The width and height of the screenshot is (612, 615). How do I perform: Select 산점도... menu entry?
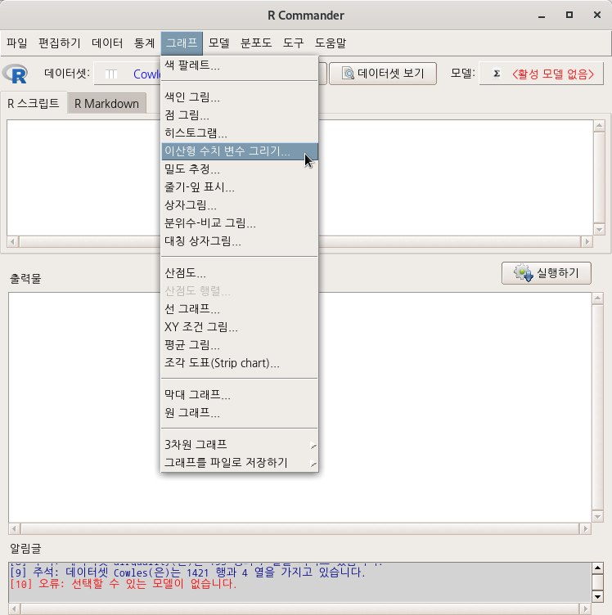(x=239, y=272)
